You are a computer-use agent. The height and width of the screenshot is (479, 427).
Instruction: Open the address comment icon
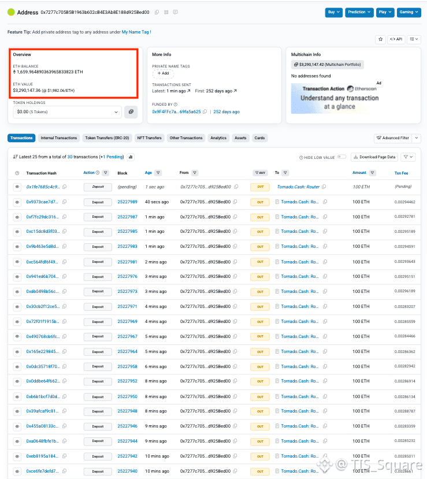click(175, 12)
